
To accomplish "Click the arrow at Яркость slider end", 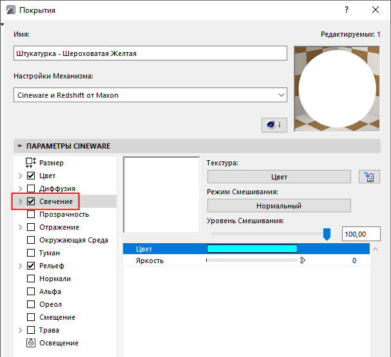I will coord(301,261).
